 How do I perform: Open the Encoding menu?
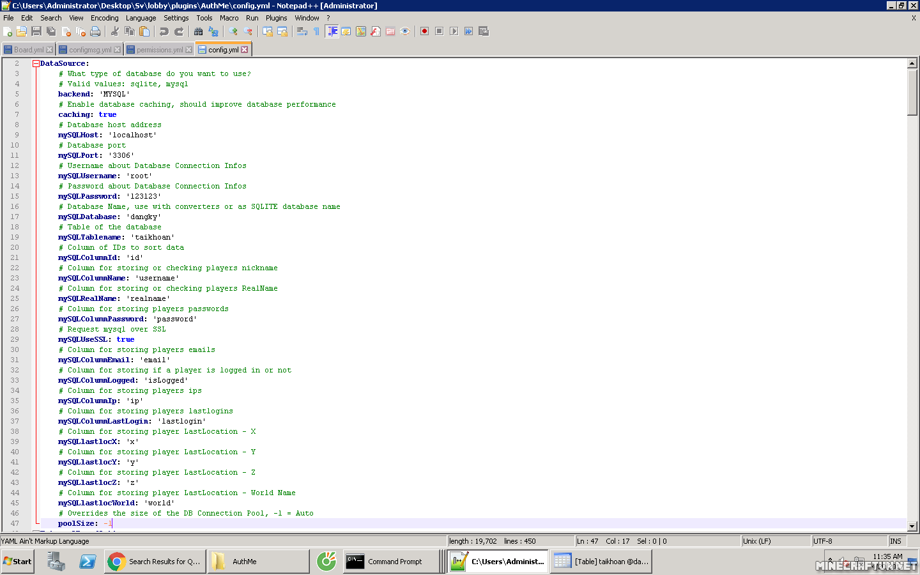[104, 18]
